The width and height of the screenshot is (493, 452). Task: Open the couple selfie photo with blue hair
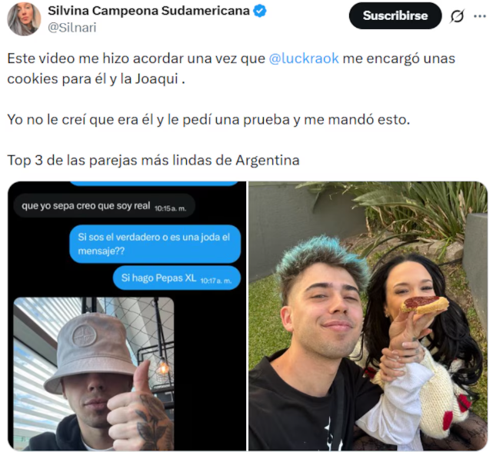coord(368,316)
